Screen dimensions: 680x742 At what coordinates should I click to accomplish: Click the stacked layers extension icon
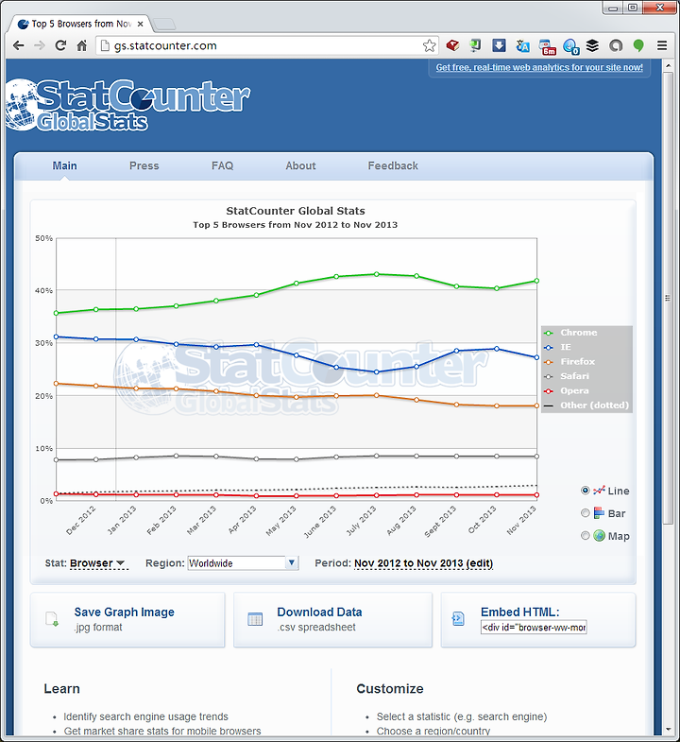pos(592,46)
